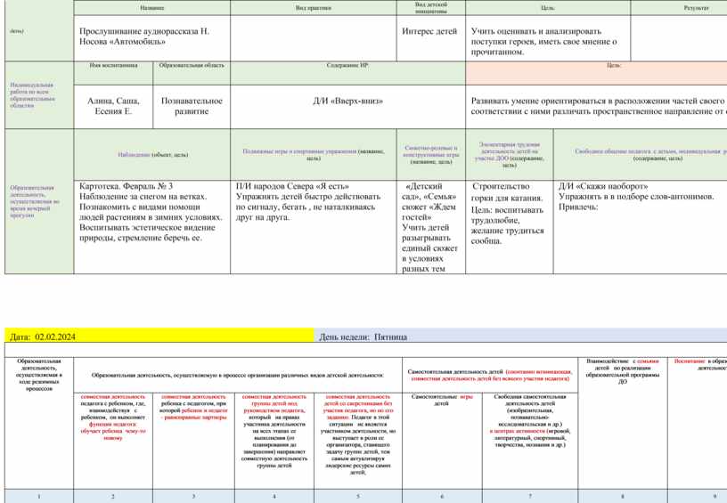Select the column number '7' cell
This screenshot has width=727, height=503.
tap(530, 496)
